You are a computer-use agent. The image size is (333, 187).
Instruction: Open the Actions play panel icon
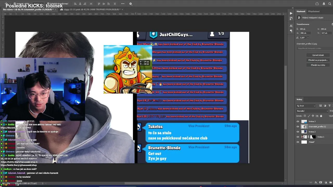pyautogui.click(x=291, y=13)
